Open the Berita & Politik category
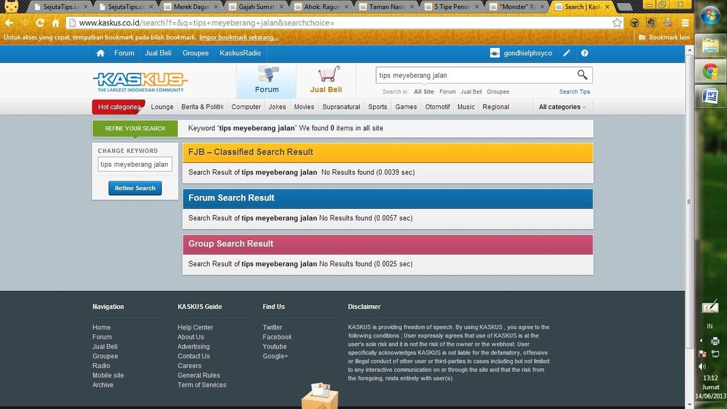The image size is (727, 409). click(x=202, y=107)
